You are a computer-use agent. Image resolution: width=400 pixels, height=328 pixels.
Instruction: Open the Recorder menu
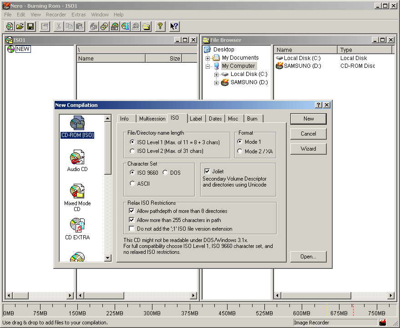tap(56, 15)
